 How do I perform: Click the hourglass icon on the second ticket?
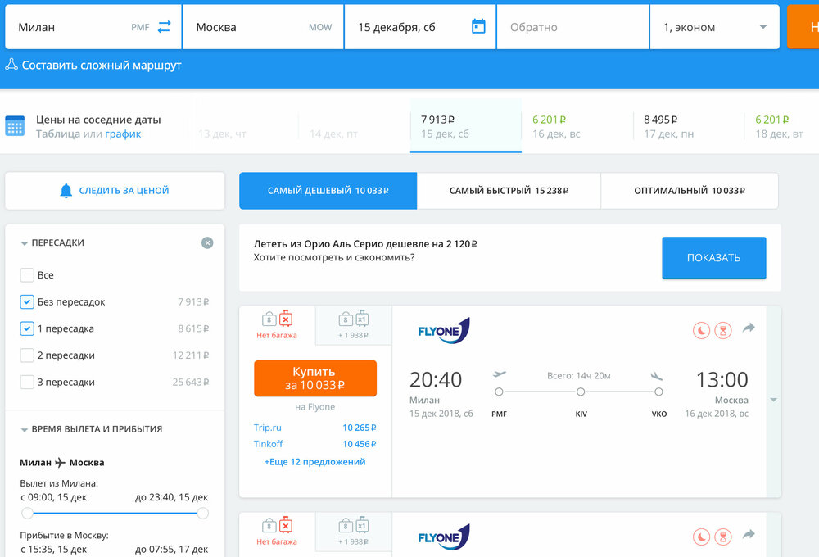[x=723, y=537]
